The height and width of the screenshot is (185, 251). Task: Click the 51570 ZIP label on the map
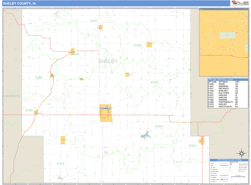61,164
